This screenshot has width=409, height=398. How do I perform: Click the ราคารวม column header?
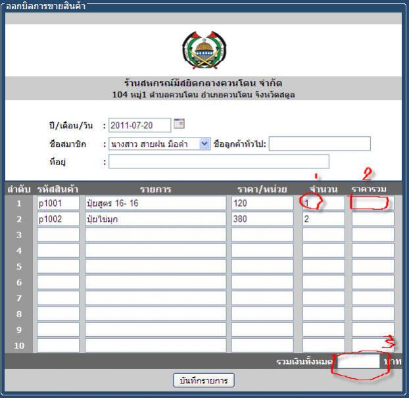369,189
